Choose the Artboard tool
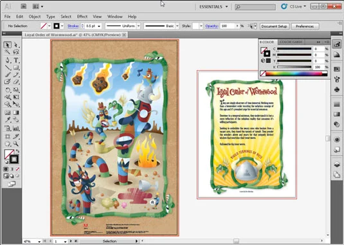 pyautogui.click(x=8, y=136)
